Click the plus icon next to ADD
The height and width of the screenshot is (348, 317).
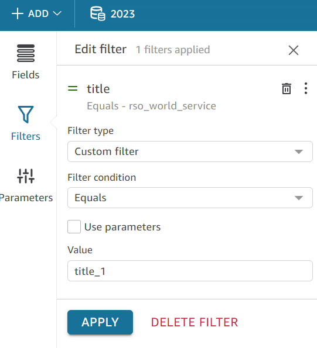coord(18,14)
